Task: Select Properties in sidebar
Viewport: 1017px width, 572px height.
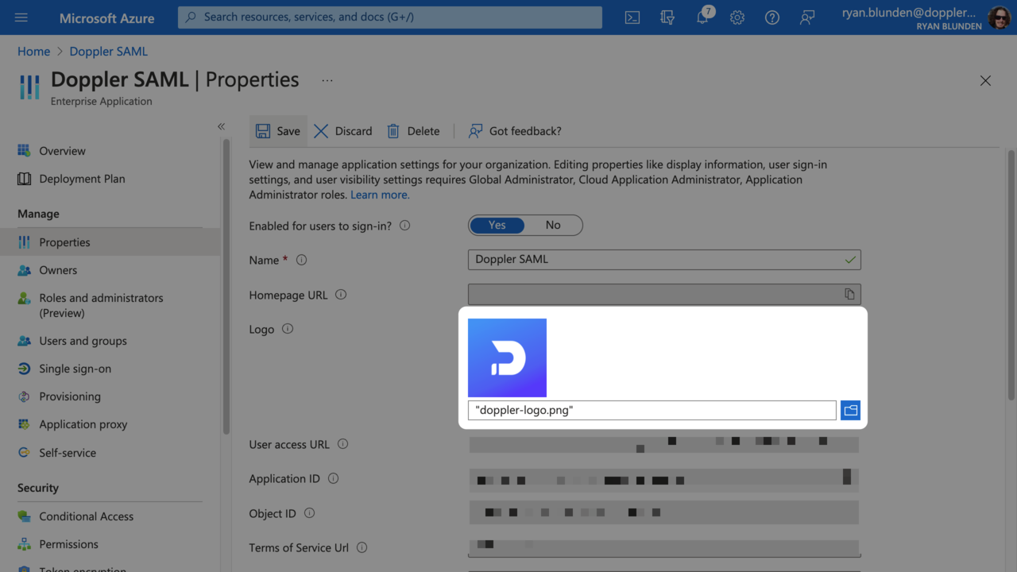Action: pyautogui.click(x=110, y=242)
